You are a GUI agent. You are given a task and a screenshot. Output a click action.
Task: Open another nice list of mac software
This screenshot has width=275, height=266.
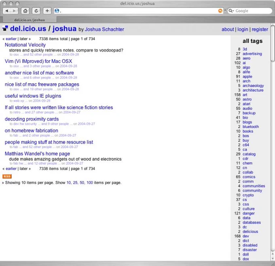tap(39, 73)
